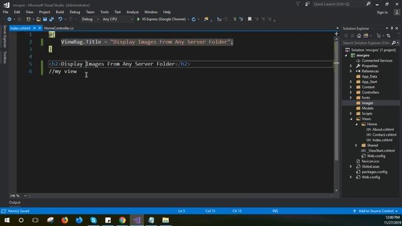Click the Refresh browser icon in toolbar
The image size is (402, 226).
click(193, 19)
